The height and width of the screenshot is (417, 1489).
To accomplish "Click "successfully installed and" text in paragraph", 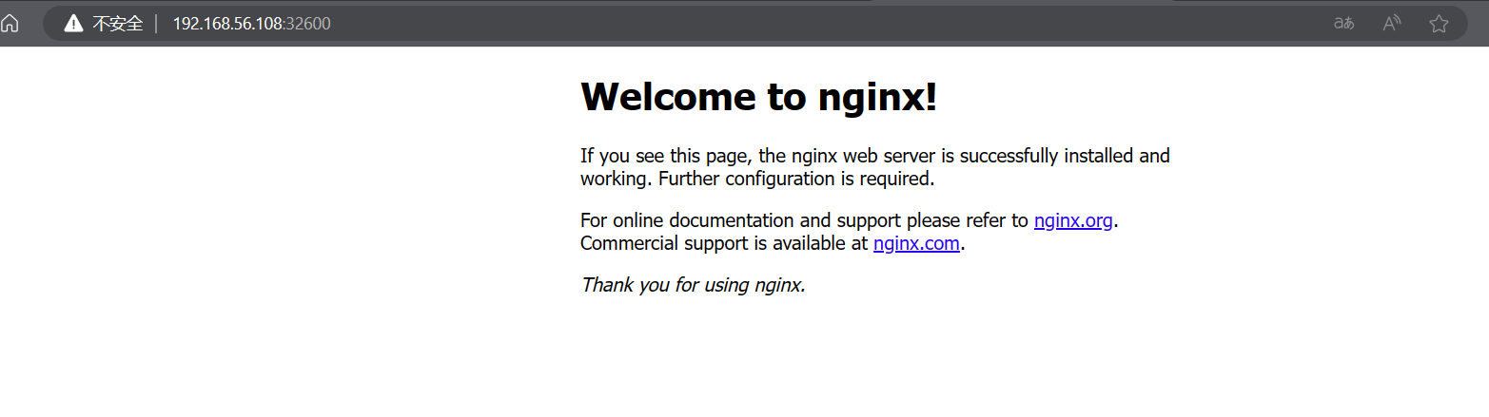I will click(x=1066, y=156).
